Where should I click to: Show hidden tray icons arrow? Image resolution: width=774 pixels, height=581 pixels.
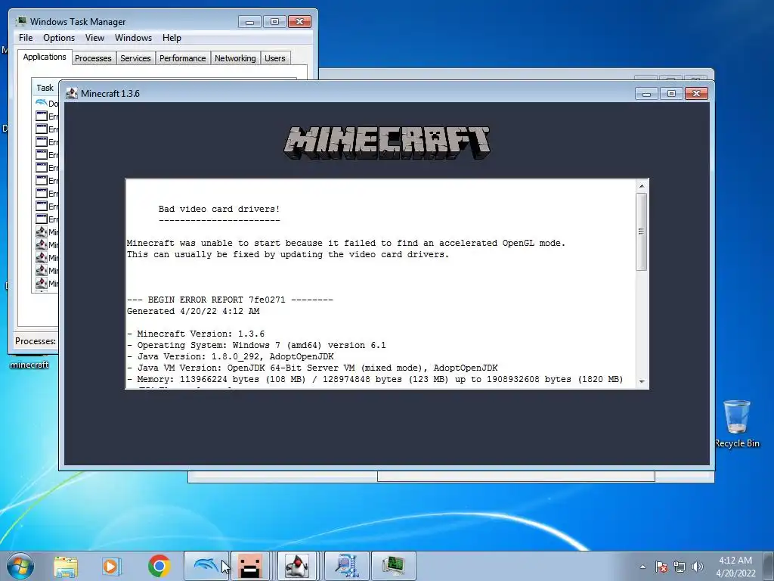(642, 567)
